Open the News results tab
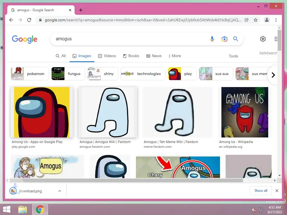 pyautogui.click(x=154, y=56)
